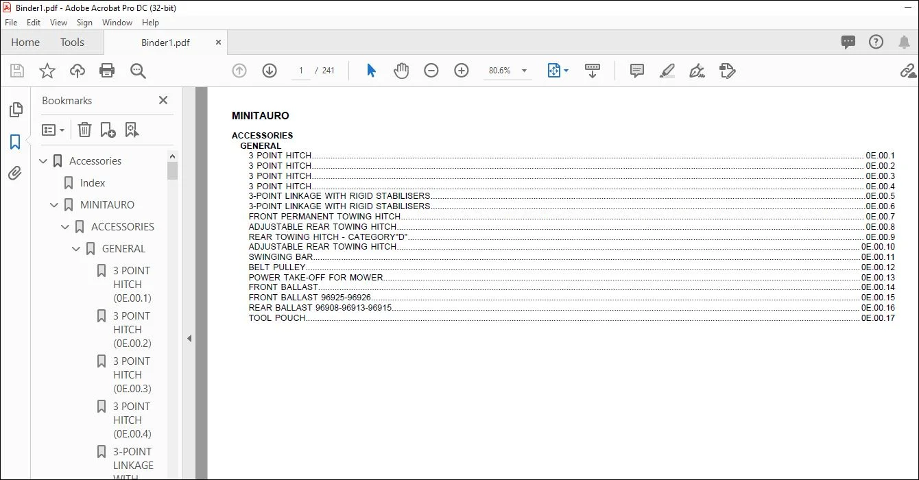Collapse the Accessories bookmark
The image size is (919, 480).
[x=44, y=161]
